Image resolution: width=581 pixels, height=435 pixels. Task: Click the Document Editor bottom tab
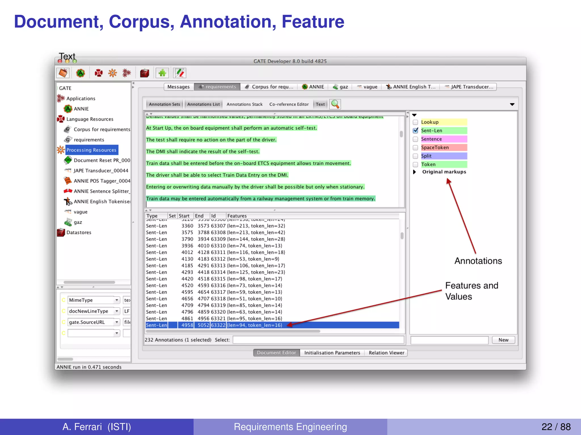click(276, 353)
